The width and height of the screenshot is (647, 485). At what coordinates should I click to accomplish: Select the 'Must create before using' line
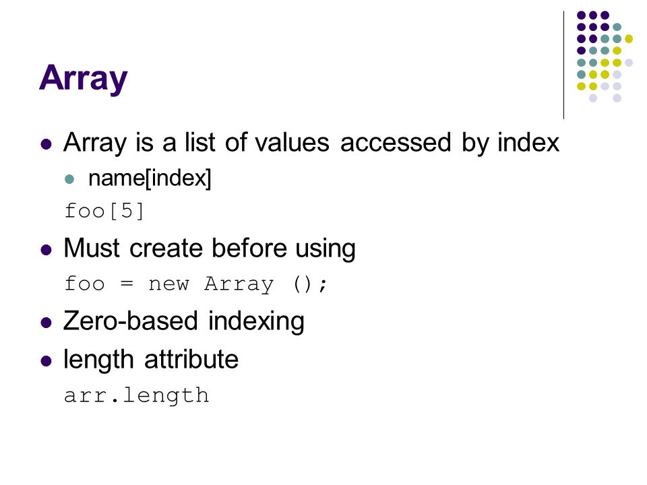[209, 249]
